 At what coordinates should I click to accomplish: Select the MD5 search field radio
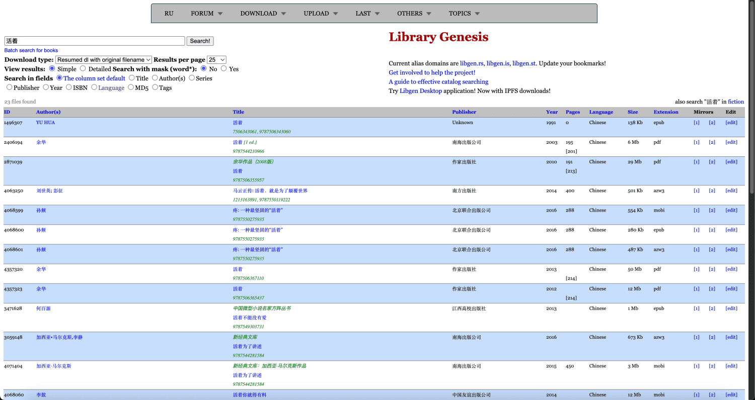click(131, 87)
